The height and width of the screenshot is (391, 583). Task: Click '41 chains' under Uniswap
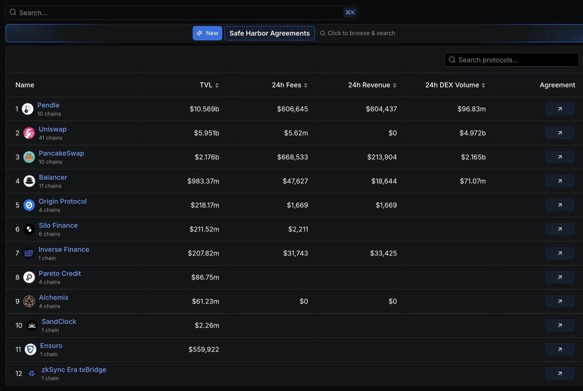[x=51, y=138]
